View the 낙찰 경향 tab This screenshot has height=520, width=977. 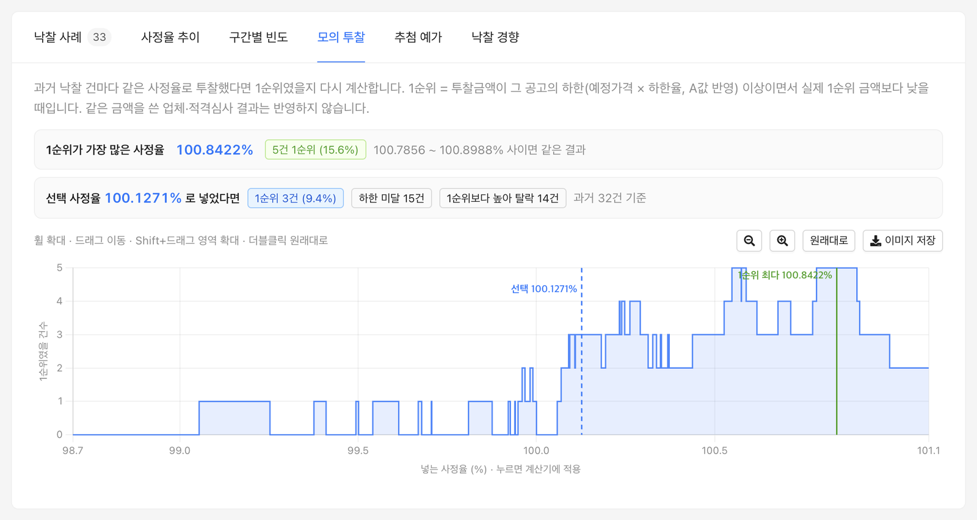[495, 37]
